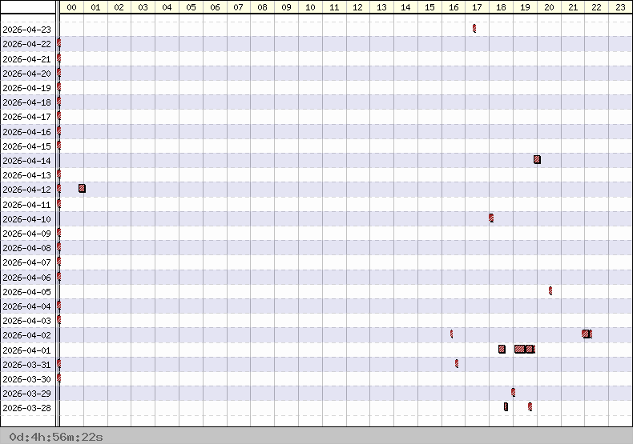
Task: Click the marker on 2026-03-29 row
Action: [x=513, y=392]
